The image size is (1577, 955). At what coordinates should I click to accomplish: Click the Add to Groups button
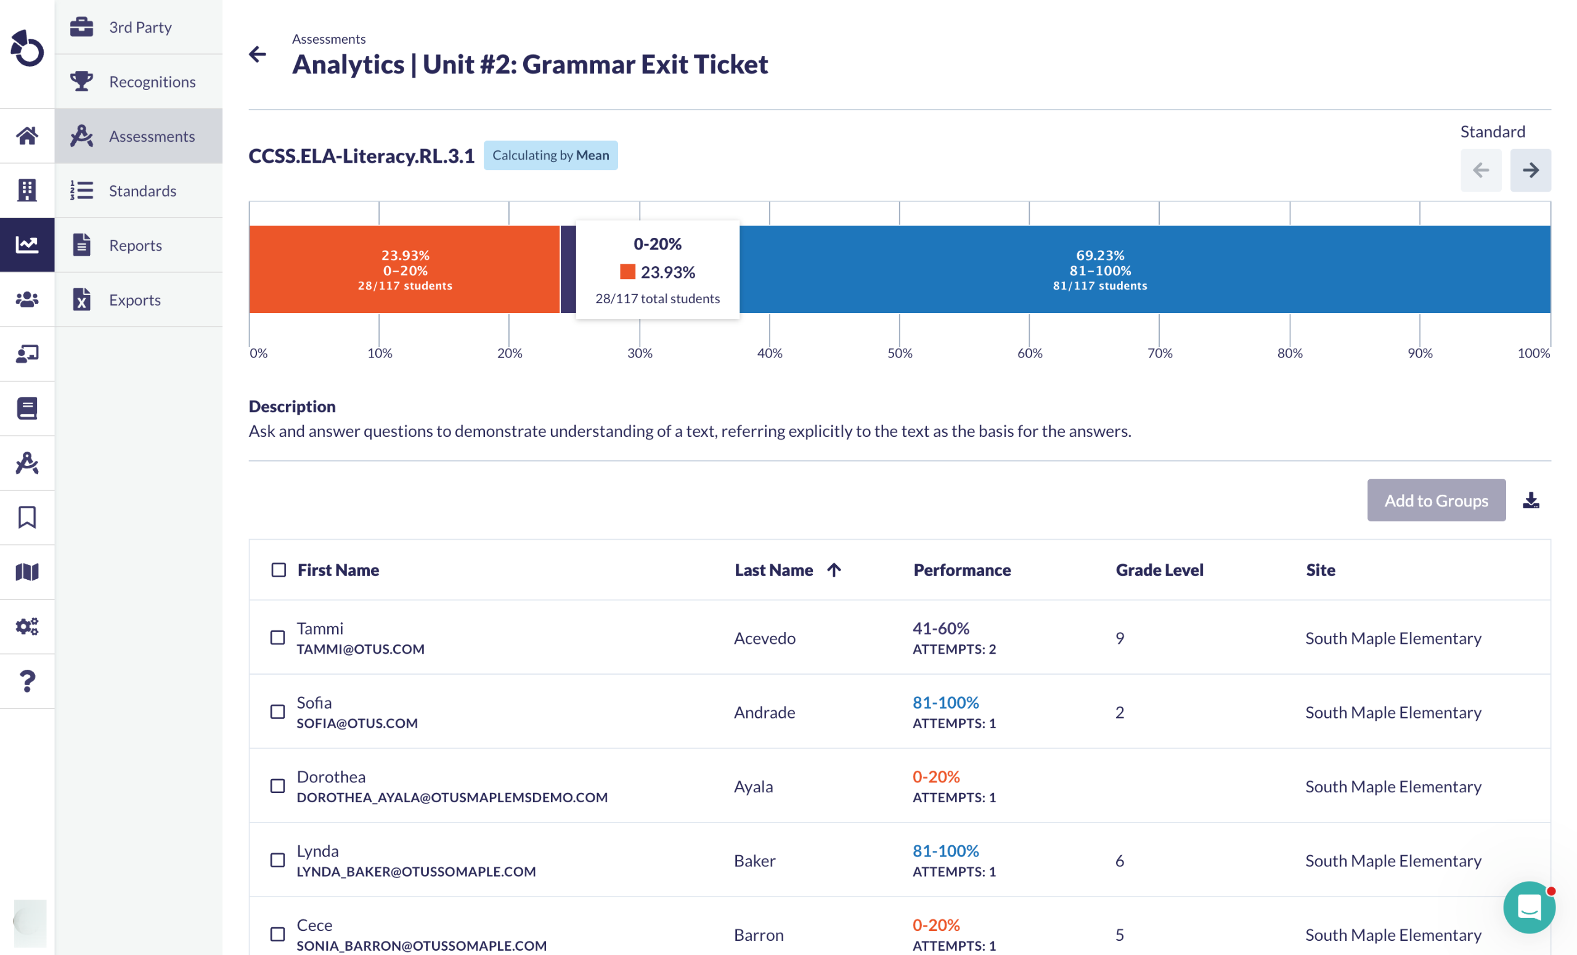[1435, 500]
